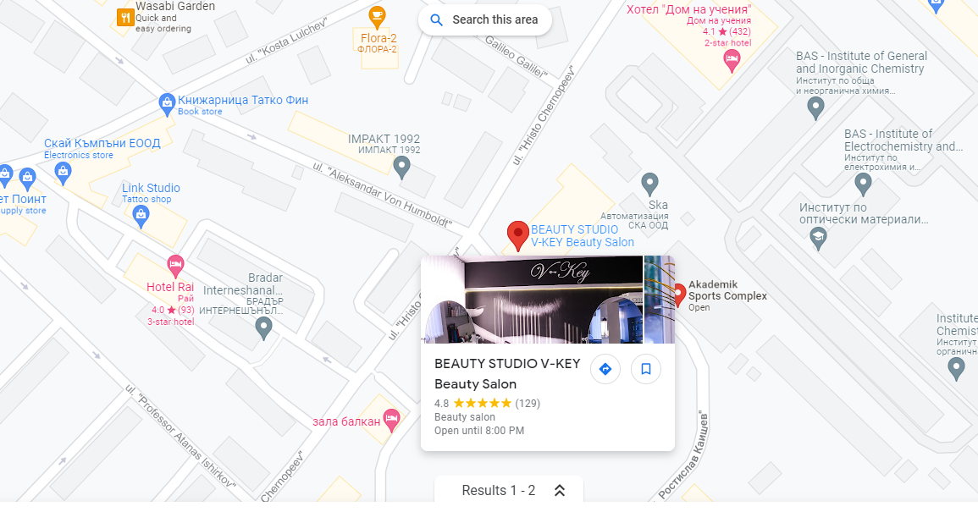Expand the Results 1 - 2 panel chevron

point(560,491)
